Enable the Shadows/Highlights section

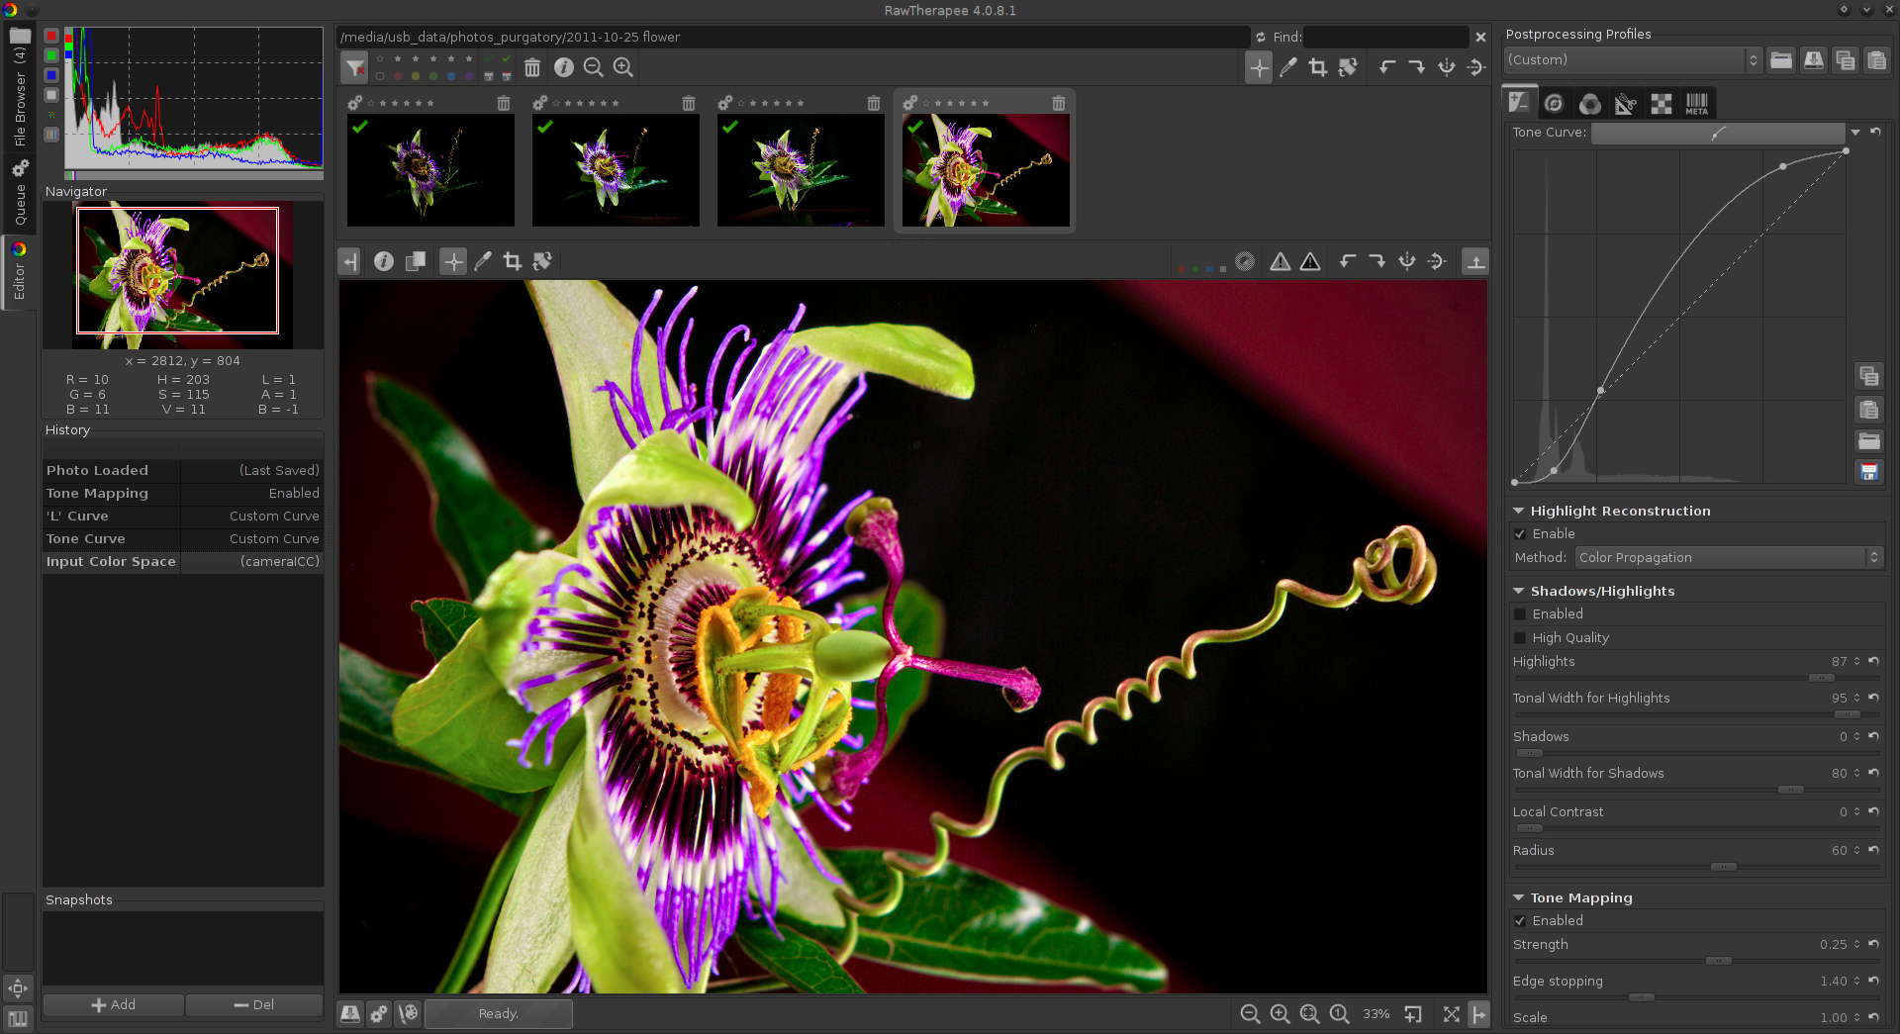1520,613
